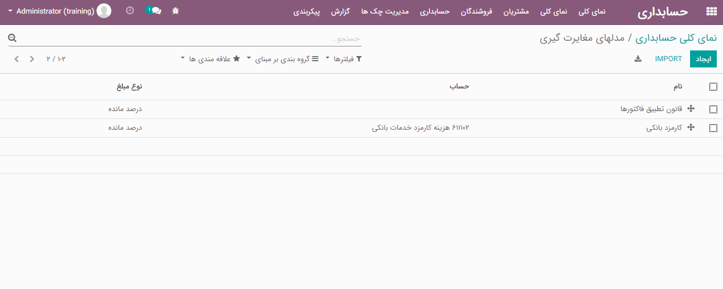
Task: Open the پیکربندی menu
Action: click(x=307, y=11)
